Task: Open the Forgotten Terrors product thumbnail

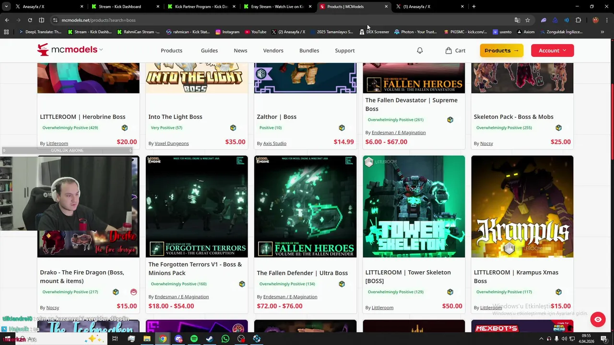Action: (197, 207)
